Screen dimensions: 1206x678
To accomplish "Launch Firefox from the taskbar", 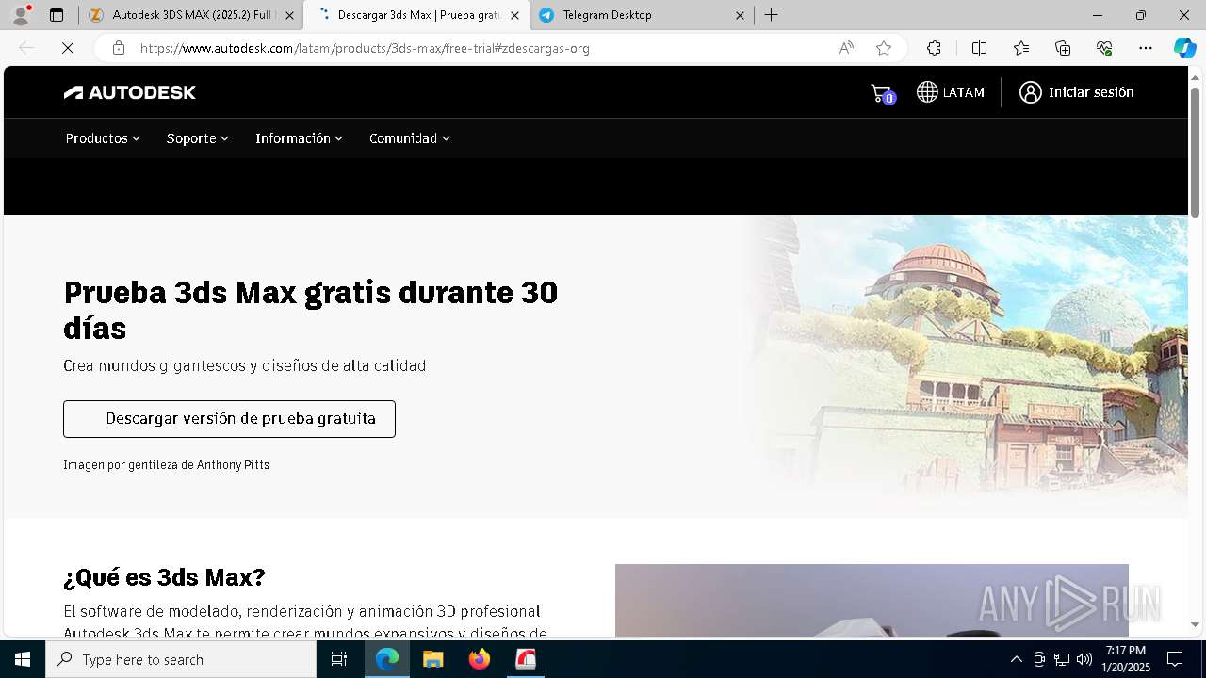I will point(480,659).
